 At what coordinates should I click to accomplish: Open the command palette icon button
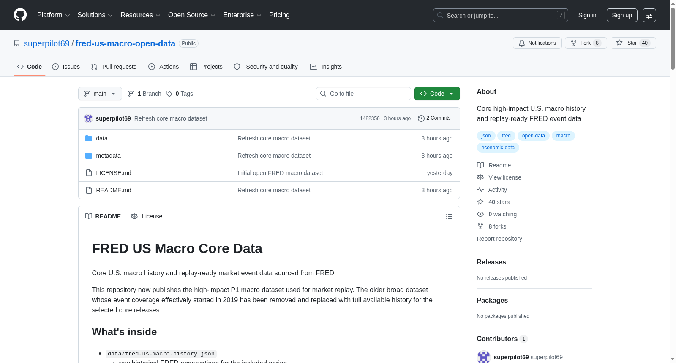click(x=649, y=15)
